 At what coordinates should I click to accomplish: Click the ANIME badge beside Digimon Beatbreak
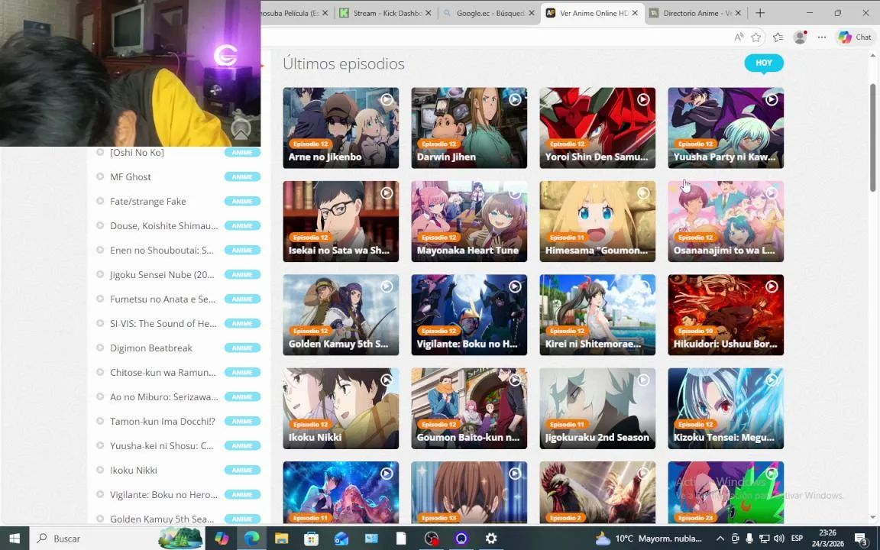(x=242, y=348)
